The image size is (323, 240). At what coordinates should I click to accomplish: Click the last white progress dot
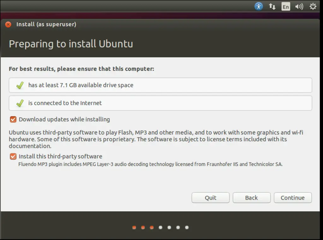coord(187,227)
